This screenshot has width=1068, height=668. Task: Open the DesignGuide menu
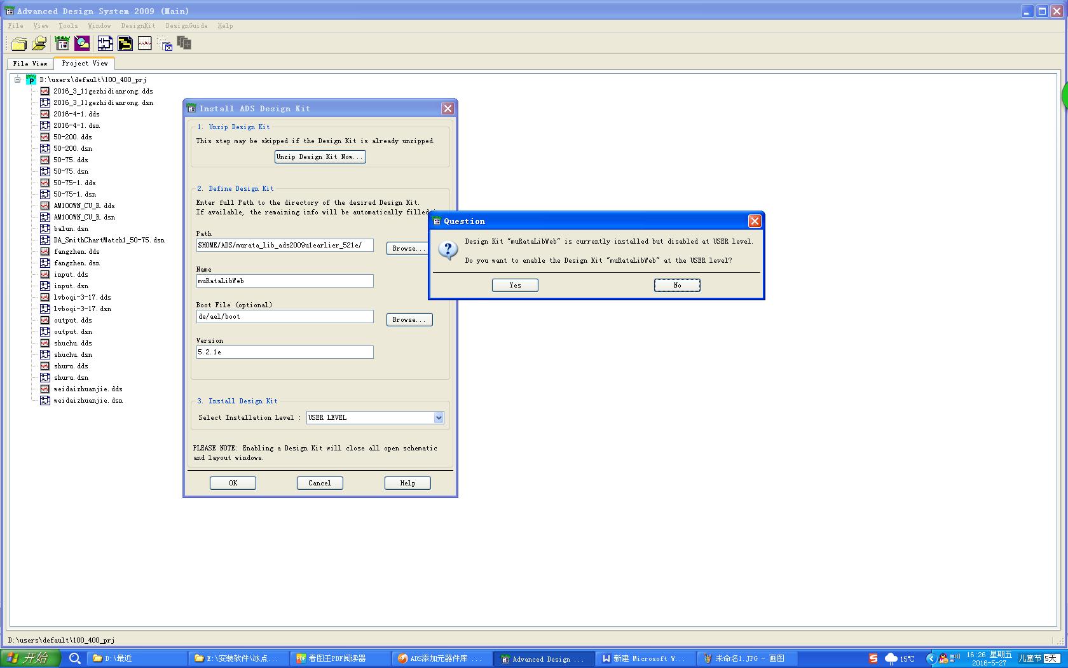tap(186, 26)
